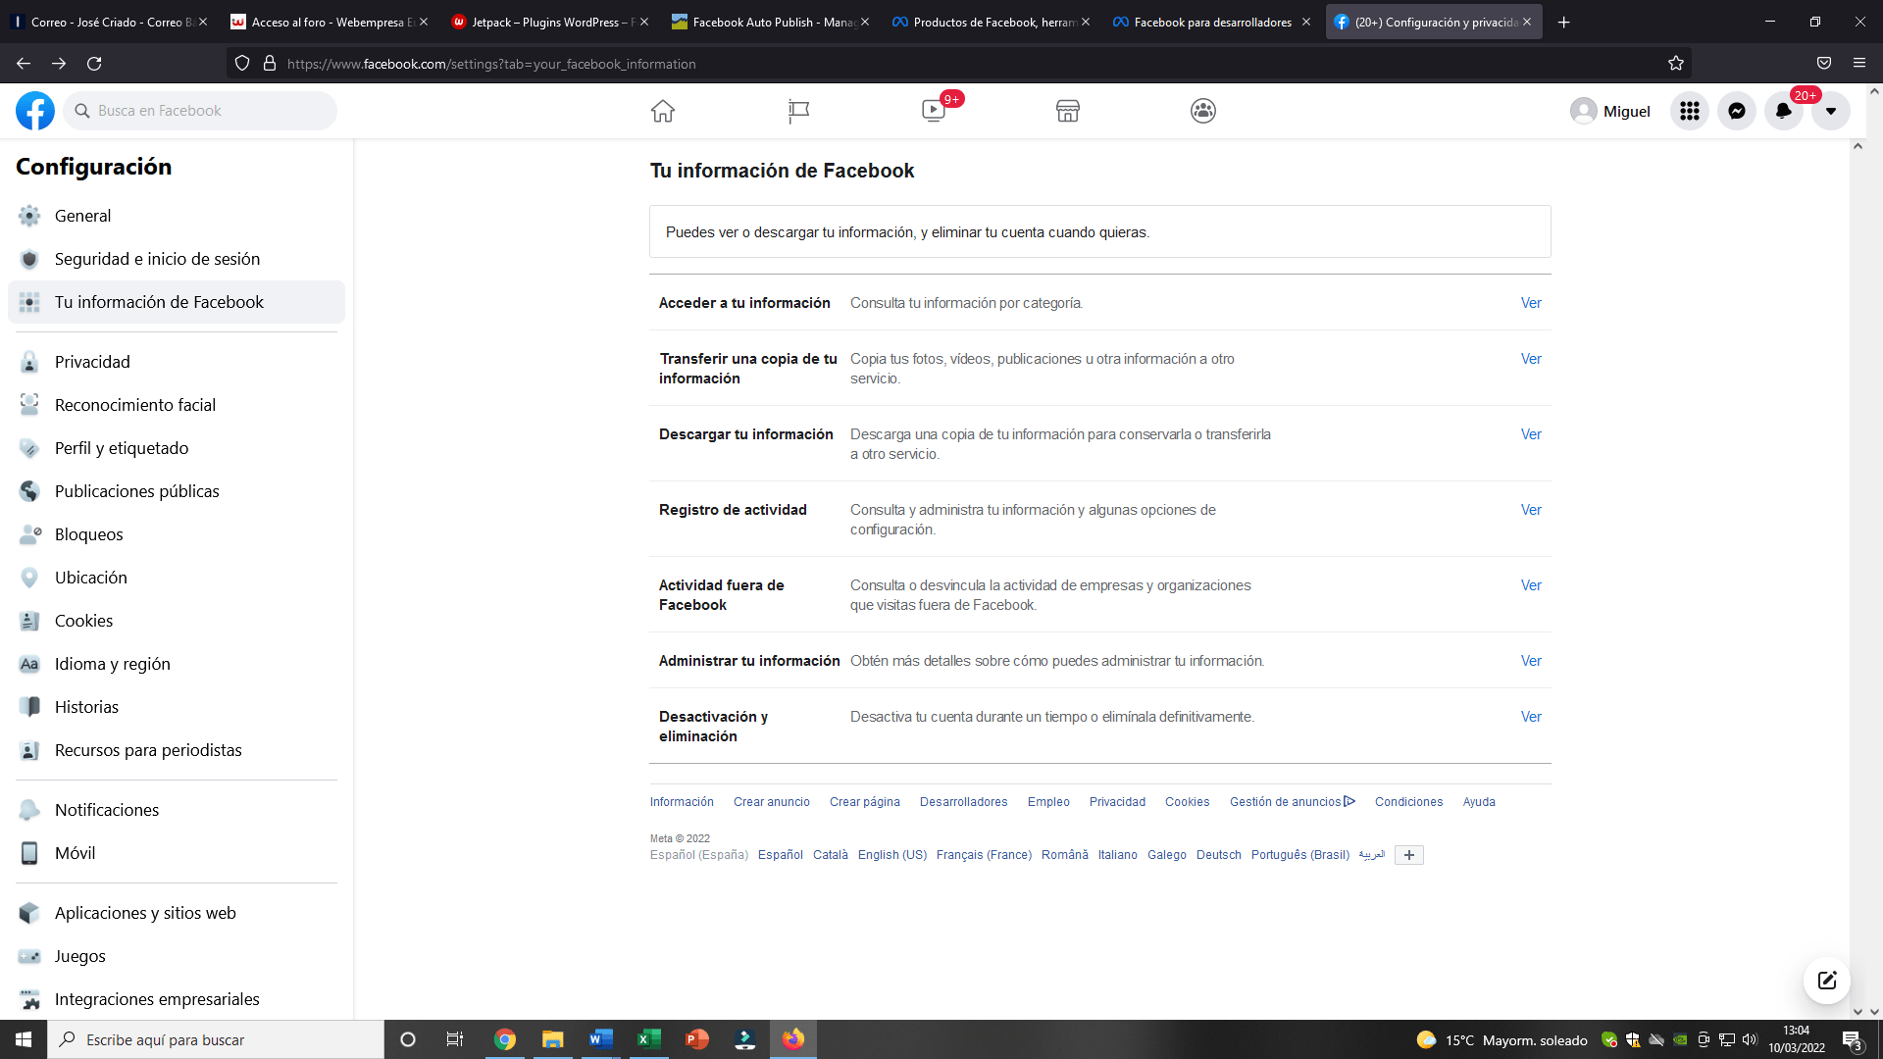1883x1059 pixels.
Task: Open Historias settings
Action: point(177,707)
